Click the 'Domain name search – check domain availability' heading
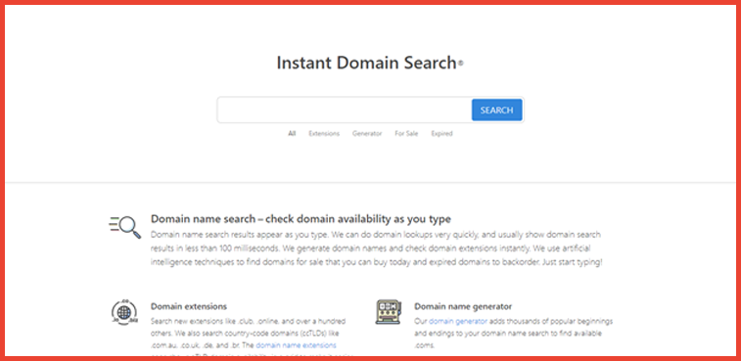The height and width of the screenshot is (361, 741). click(301, 219)
